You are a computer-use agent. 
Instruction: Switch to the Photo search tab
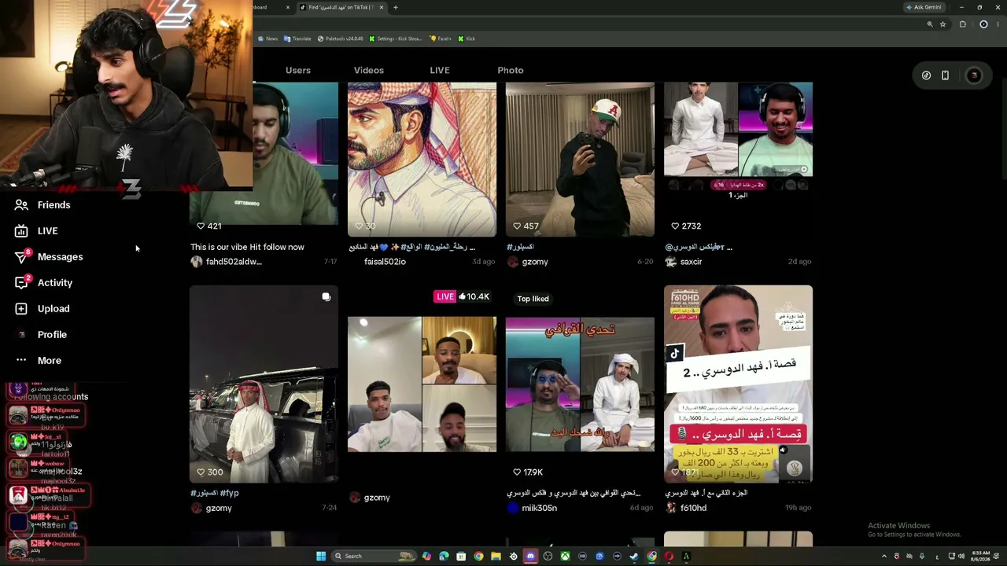point(511,71)
